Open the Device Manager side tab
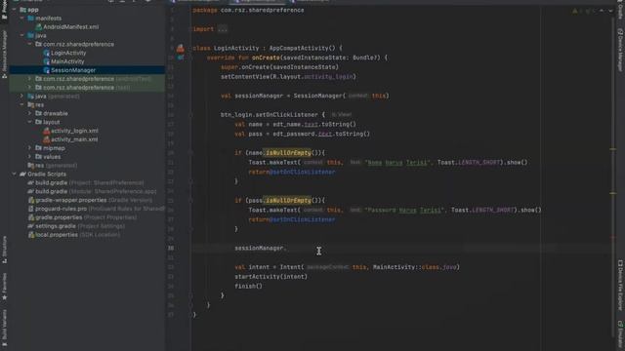Viewport: 625px width, 351px height. click(620, 50)
